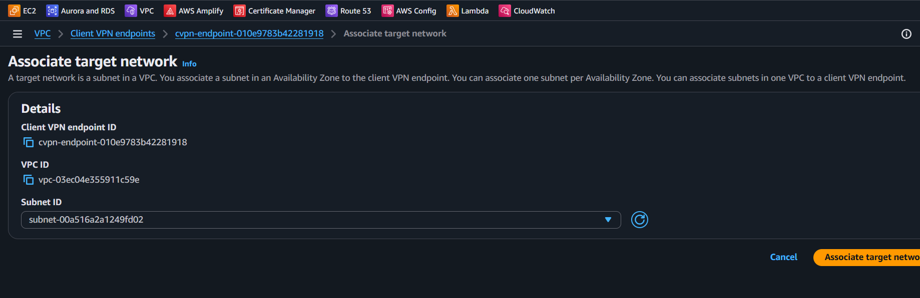Expand the side navigation hamburger menu
This screenshot has height=298, width=920.
tap(18, 34)
